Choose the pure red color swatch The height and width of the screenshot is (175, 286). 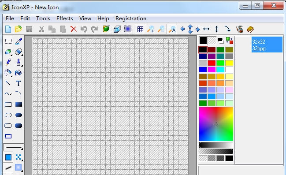click(212, 63)
